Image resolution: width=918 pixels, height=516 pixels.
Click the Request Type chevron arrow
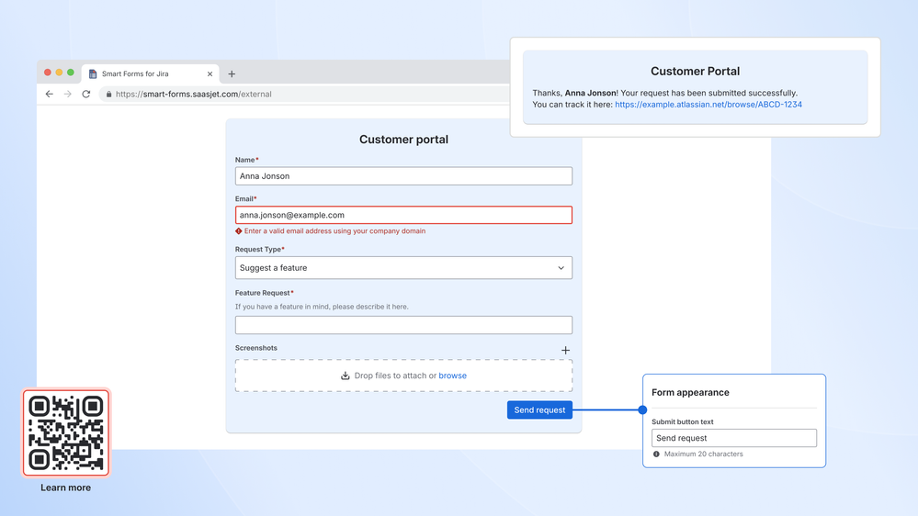[561, 268]
